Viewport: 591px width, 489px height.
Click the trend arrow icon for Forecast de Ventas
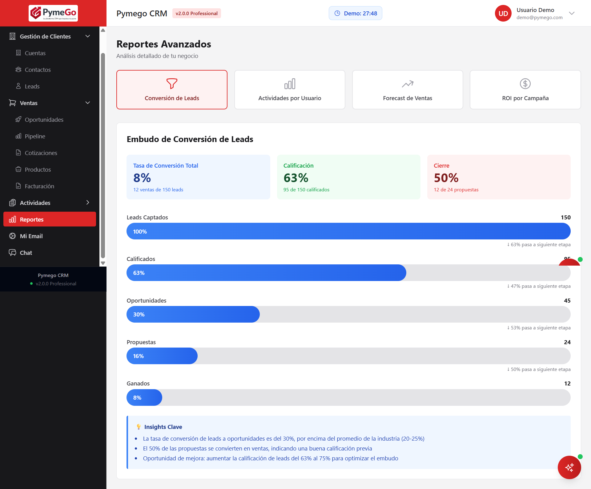(x=408, y=84)
